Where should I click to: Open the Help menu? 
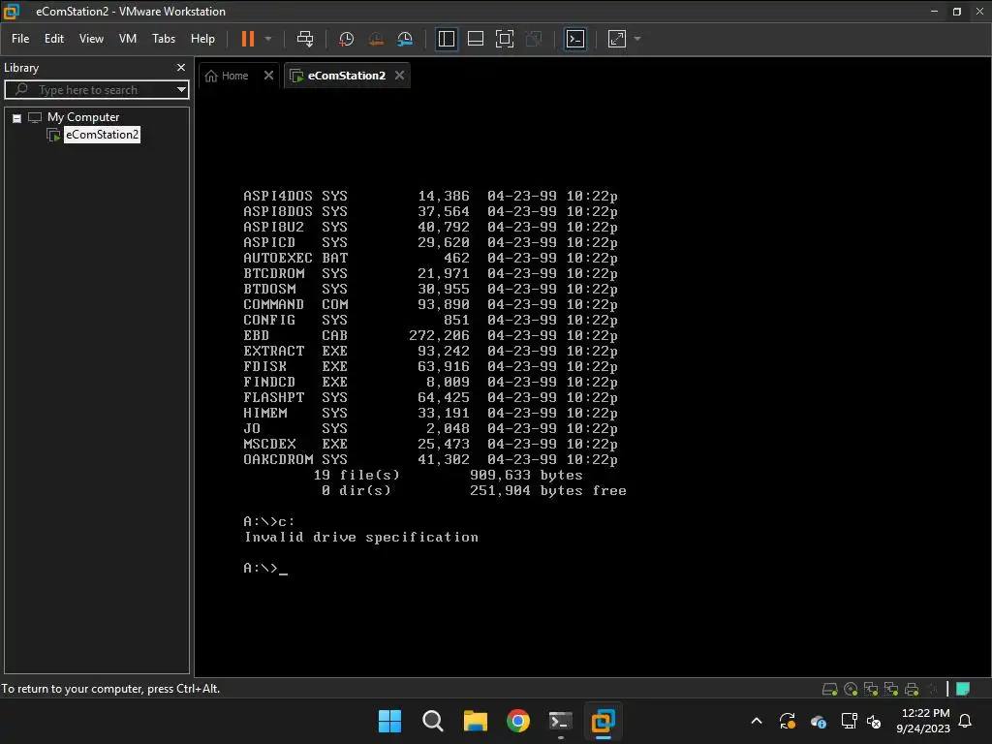(x=202, y=39)
